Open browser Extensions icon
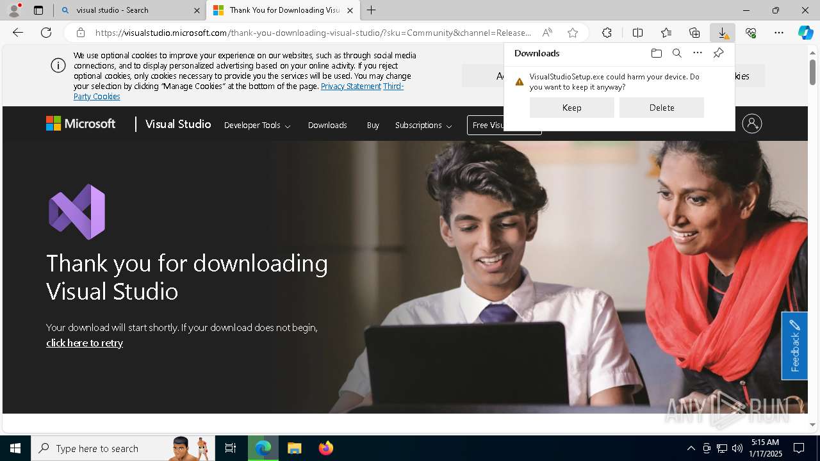820x461 pixels. (607, 33)
